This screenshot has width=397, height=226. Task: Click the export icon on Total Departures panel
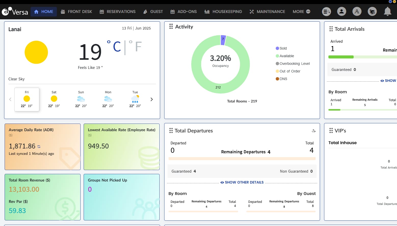(314, 131)
